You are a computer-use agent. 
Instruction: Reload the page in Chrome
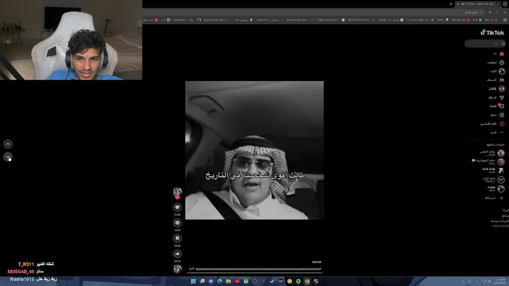(490, 12)
